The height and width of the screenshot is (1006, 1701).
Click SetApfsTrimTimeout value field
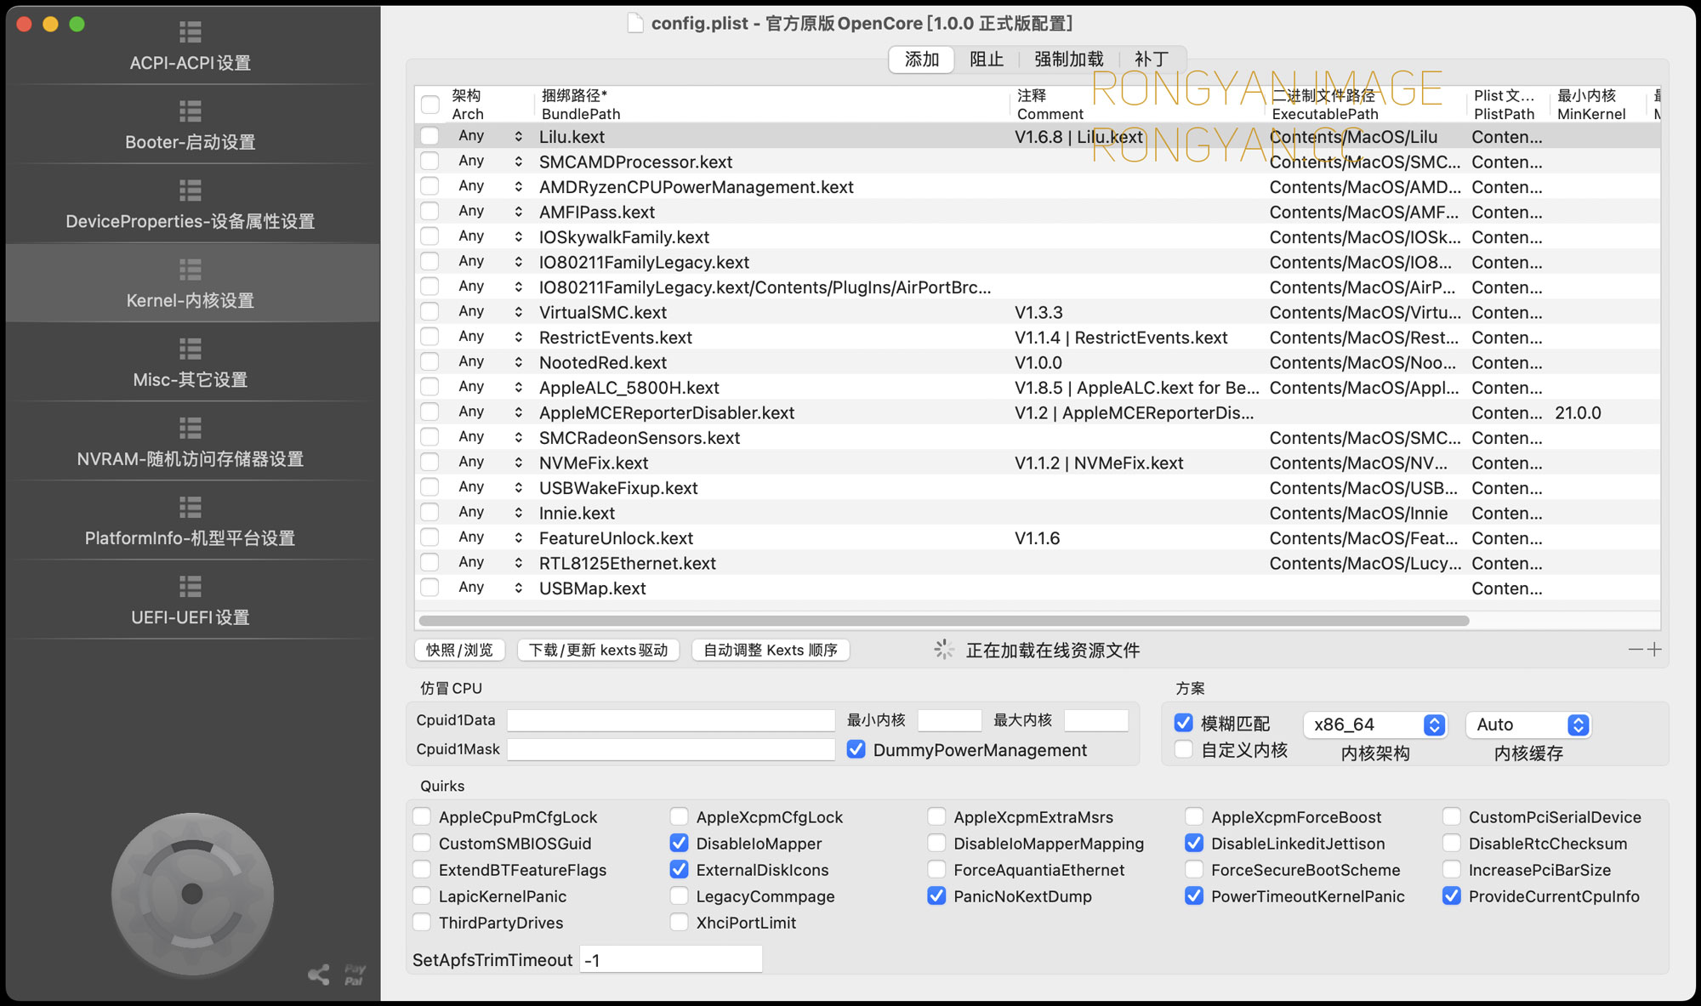point(671,960)
